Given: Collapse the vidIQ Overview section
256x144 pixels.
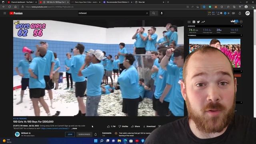Looking at the screenshot, I should (241, 26).
